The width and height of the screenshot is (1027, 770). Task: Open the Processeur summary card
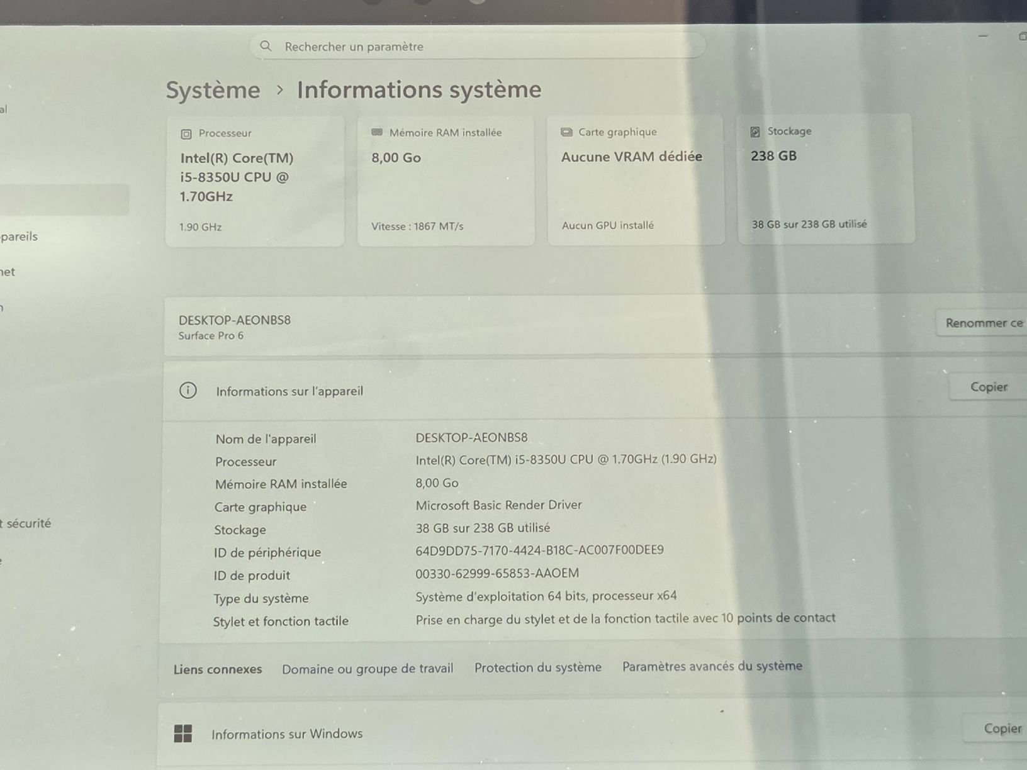(x=255, y=181)
